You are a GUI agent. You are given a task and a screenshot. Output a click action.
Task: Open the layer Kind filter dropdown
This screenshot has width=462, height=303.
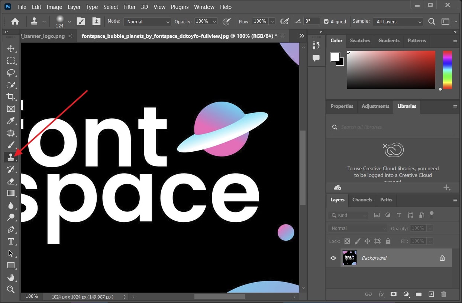coord(348,215)
